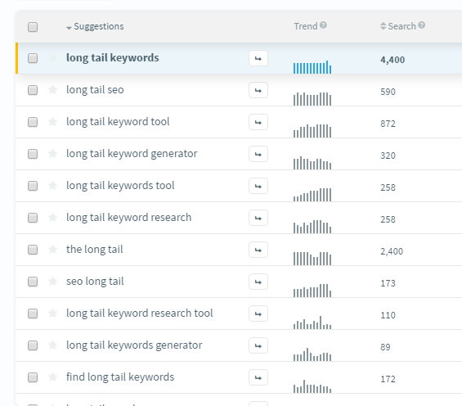The height and width of the screenshot is (406, 462).
Task: Select 'the long tail' keyword row
Action: point(95,250)
